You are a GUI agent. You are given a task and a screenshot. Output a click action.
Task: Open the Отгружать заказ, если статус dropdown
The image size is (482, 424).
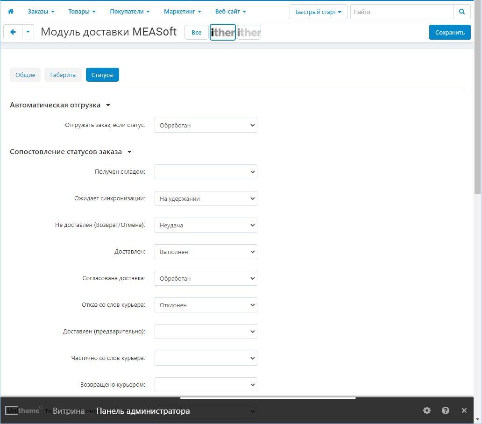point(206,125)
